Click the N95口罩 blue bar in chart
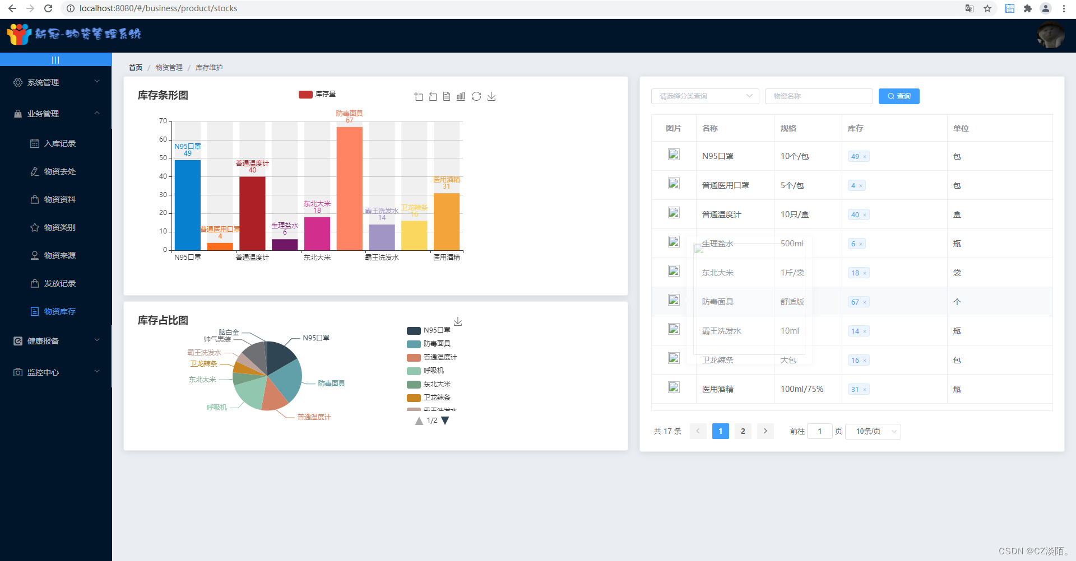Viewport: 1076px width, 561px height. pyautogui.click(x=188, y=205)
